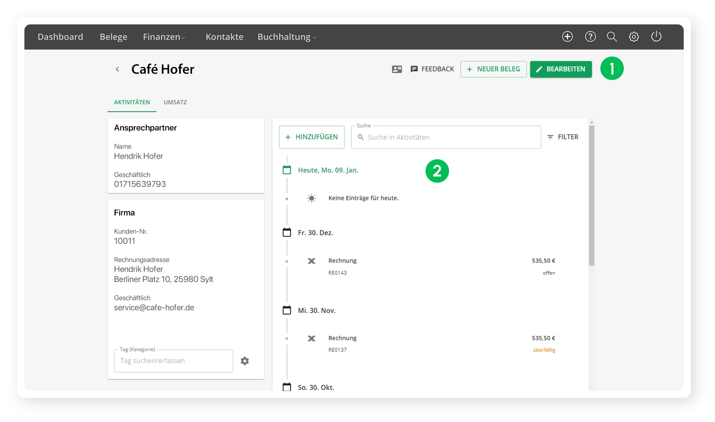
Task: Go back with arrow beside Café Hofer
Action: [x=117, y=69]
